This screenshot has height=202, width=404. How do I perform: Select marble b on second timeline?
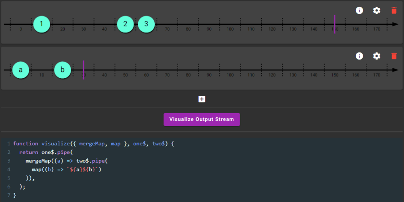click(62, 70)
